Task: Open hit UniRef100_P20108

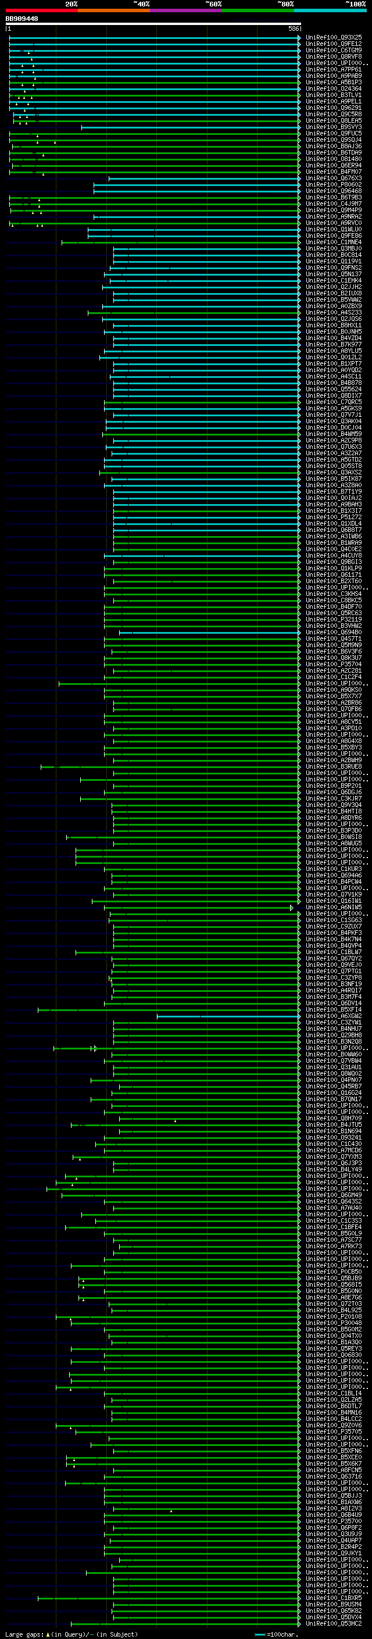Action: 334,1316
